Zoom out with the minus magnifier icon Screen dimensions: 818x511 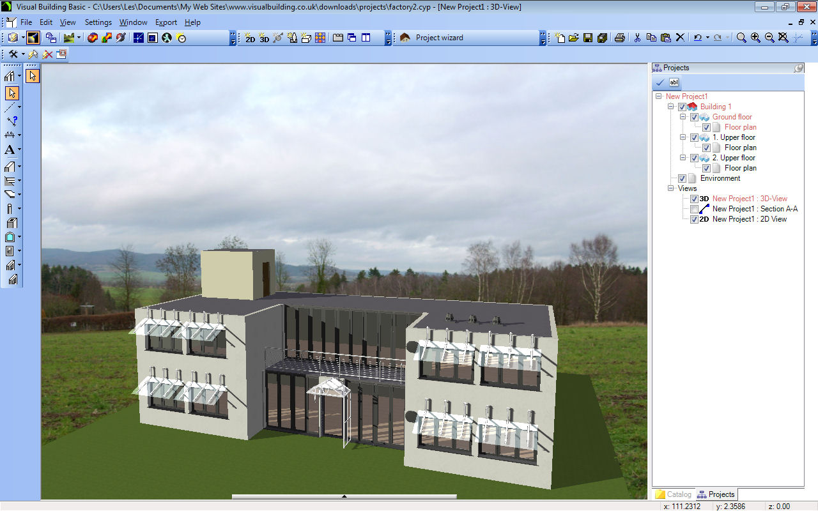click(x=769, y=38)
